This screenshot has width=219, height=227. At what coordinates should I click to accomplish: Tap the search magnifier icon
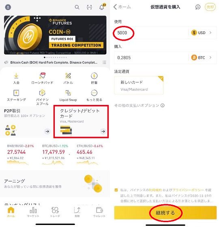[77, 7]
